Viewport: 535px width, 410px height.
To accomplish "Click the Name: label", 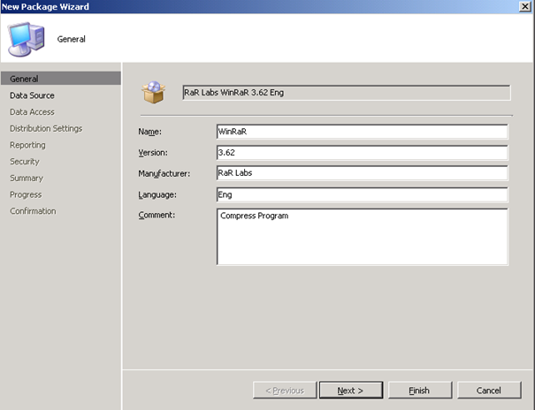I will [x=149, y=132].
